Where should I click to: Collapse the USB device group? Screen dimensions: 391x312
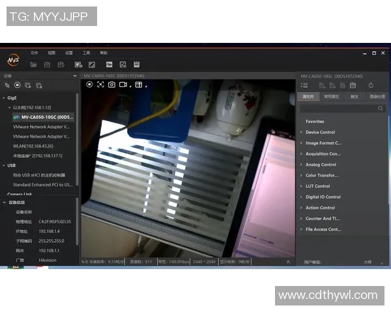coord(3,165)
